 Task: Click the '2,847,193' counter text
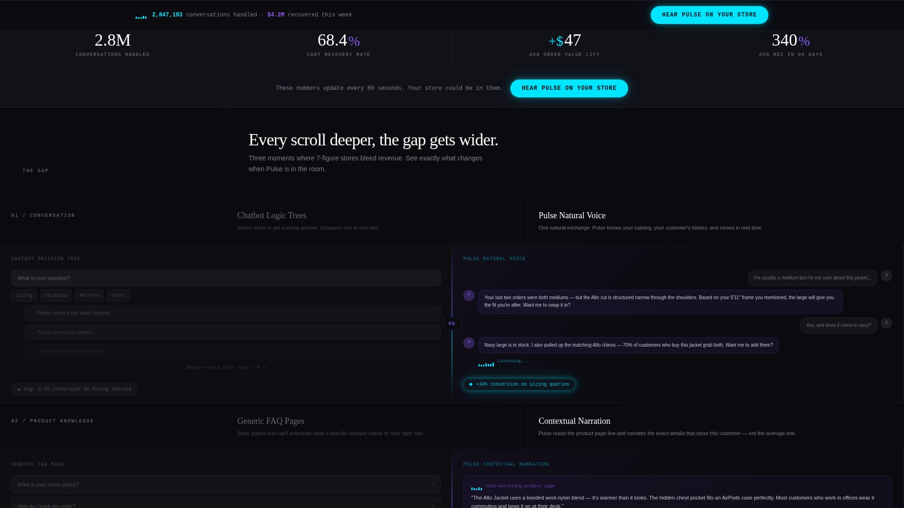[167, 15]
